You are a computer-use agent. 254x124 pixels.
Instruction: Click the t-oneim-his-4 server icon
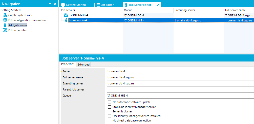66,20
